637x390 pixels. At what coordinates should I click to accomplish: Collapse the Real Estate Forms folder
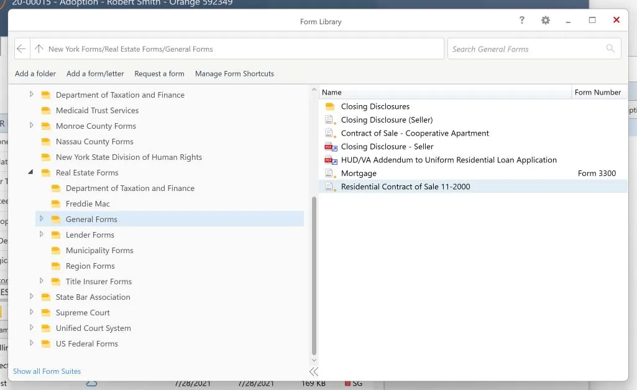click(x=31, y=172)
